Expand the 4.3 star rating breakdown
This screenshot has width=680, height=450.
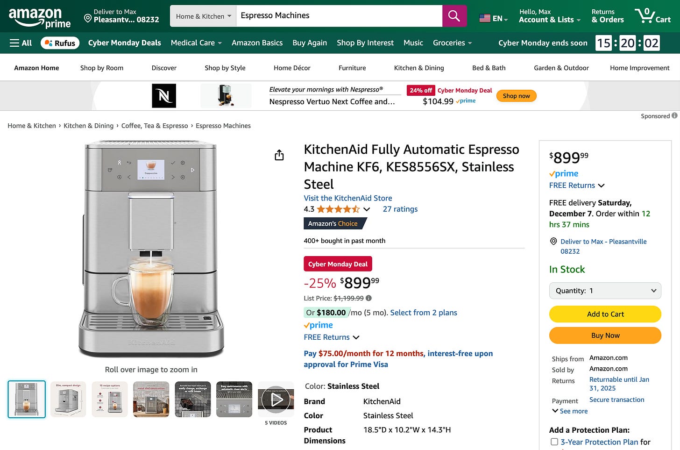point(367,209)
